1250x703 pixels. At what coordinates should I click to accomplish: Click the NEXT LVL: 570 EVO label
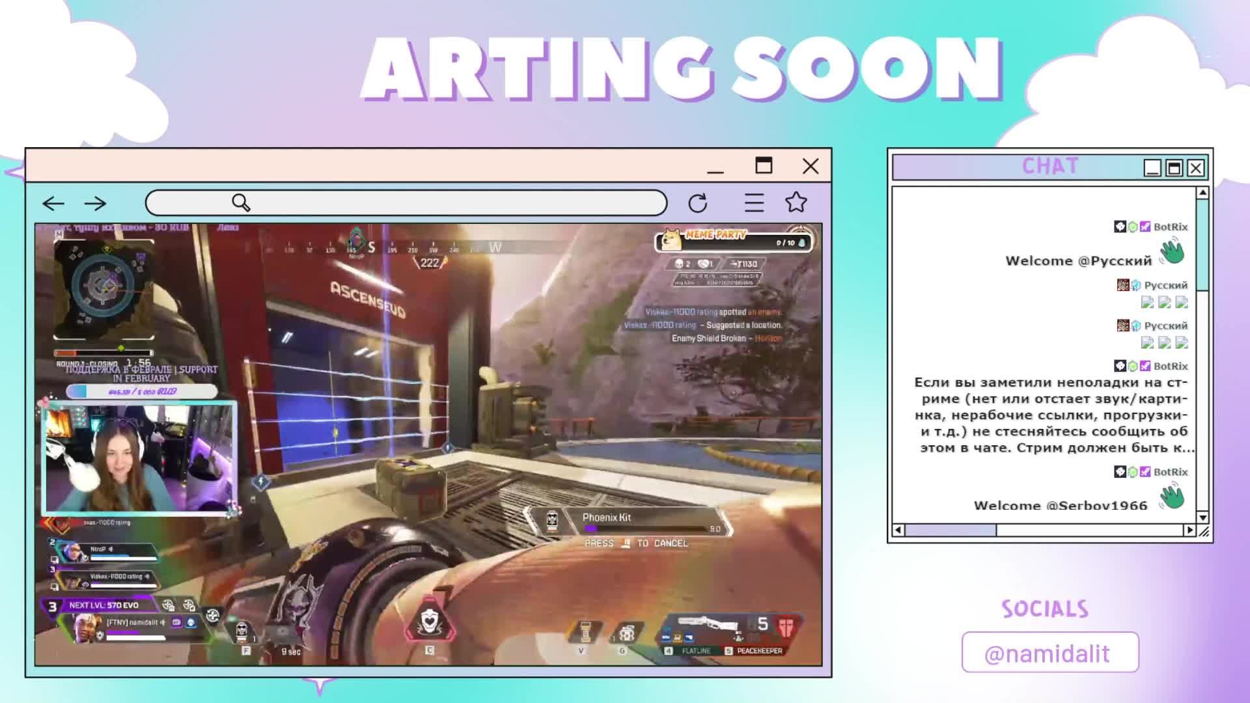[104, 605]
